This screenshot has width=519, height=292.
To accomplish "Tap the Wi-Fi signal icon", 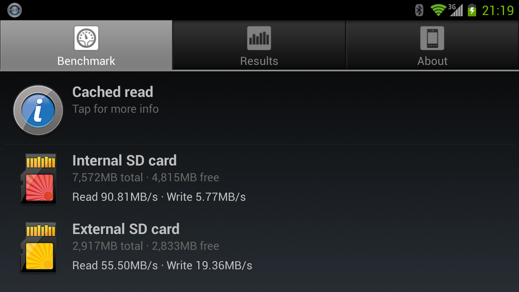I will click(438, 10).
